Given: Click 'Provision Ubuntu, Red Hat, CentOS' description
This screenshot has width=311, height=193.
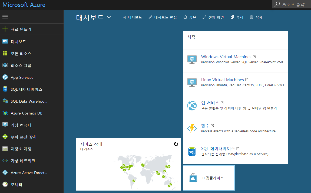Looking at the screenshot, I should [x=242, y=85].
